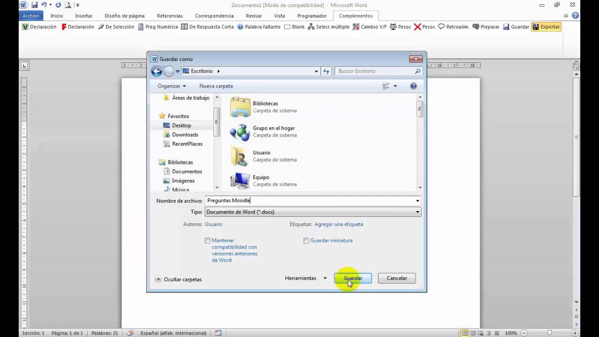599x337 pixels.
Task: Apply the Cambio V/F tool
Action: [x=369, y=27]
